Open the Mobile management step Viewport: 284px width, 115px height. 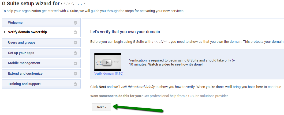point(41,63)
